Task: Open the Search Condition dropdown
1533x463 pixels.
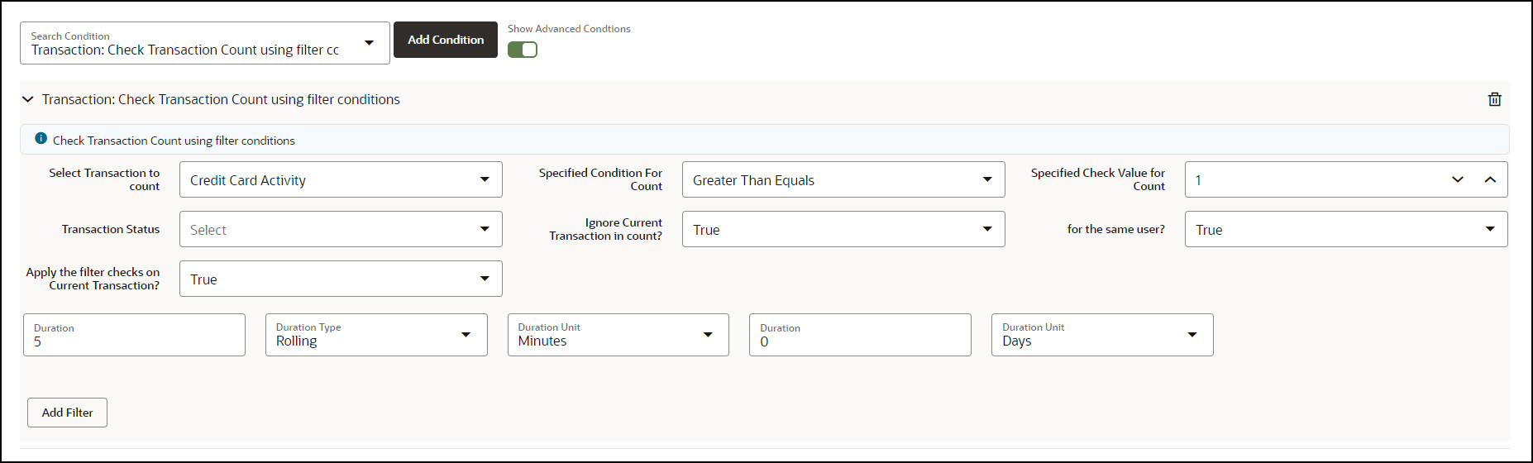Action: [205, 43]
